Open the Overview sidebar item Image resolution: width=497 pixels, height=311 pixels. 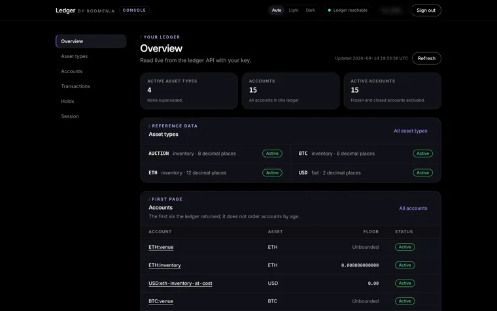point(91,41)
